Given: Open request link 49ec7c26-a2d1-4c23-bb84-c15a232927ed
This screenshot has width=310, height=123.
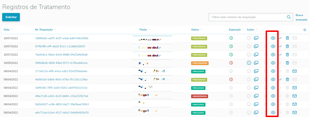Looking at the screenshot, I should point(62,96).
